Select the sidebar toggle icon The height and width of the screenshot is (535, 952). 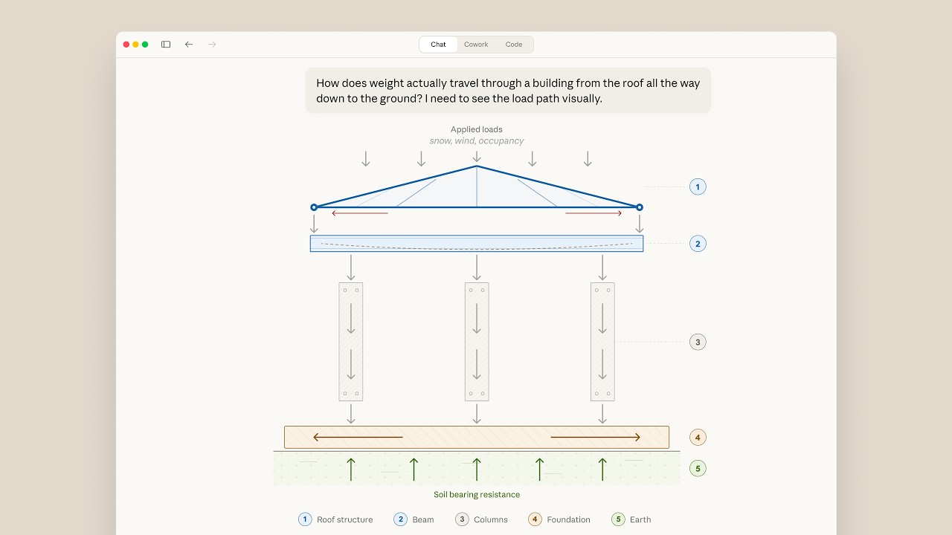point(165,44)
